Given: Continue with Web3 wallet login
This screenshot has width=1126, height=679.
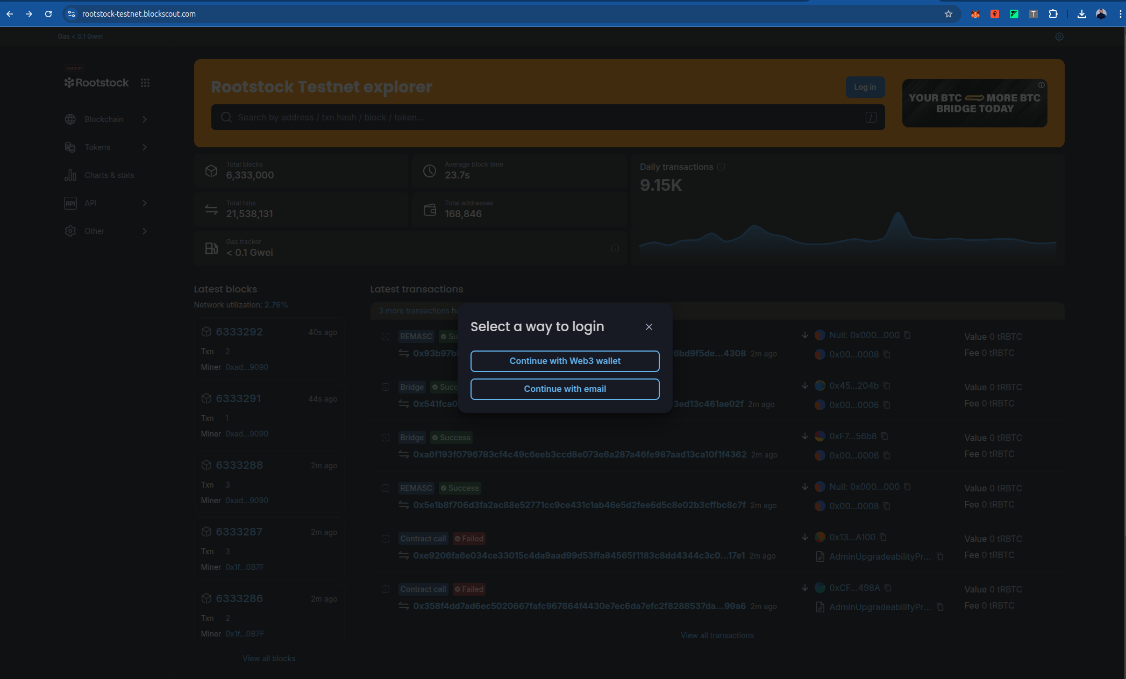Looking at the screenshot, I should [565, 361].
